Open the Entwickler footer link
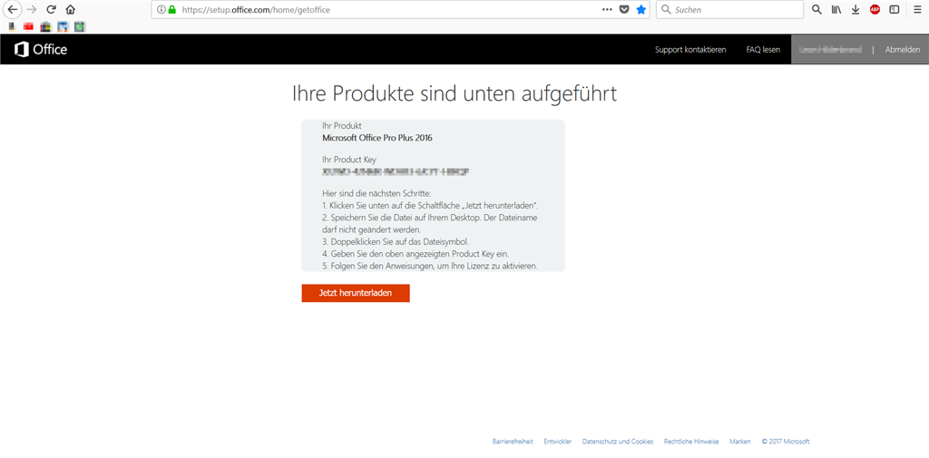929x458 pixels. coord(558,442)
